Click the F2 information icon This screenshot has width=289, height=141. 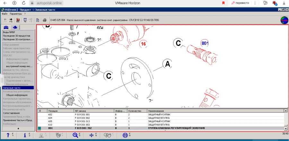[25, 135]
